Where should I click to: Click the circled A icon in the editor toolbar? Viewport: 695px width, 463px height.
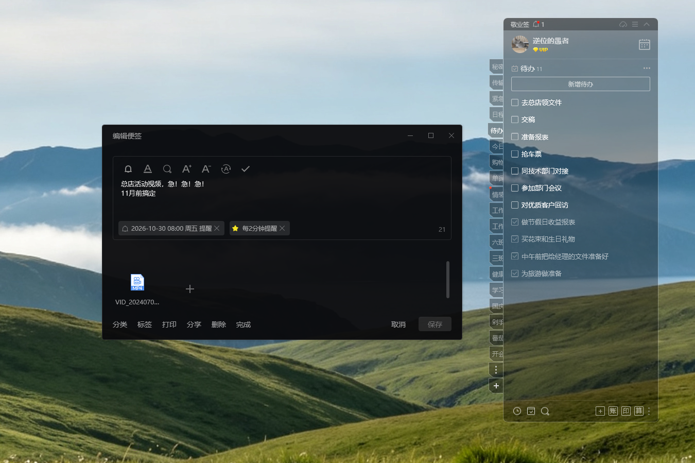(x=226, y=169)
